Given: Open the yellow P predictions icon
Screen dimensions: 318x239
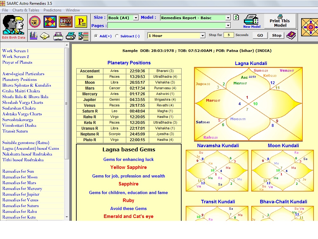Looking at the screenshot, I should [81, 22].
